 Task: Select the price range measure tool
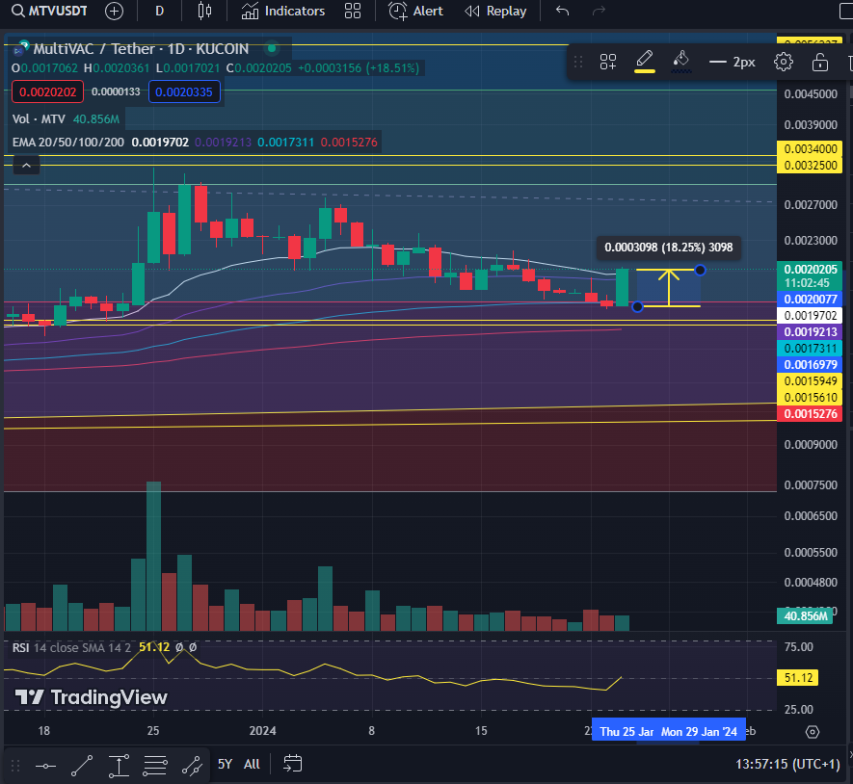click(x=119, y=766)
